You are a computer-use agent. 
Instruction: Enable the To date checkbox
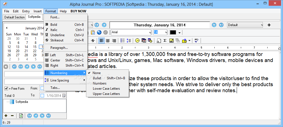pyautogui.click(x=42, y=95)
